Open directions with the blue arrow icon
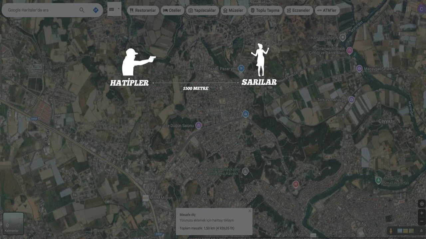Viewport: 426px width, 239px height. coord(96,10)
